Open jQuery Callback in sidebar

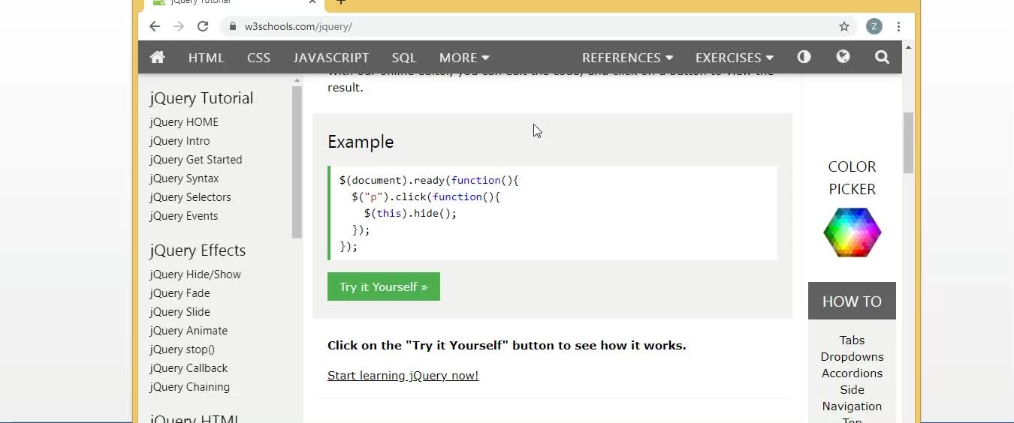pyautogui.click(x=189, y=367)
